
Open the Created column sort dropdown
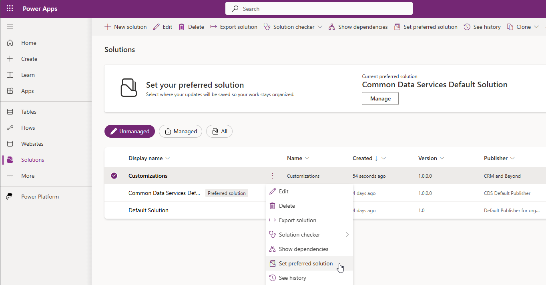pos(383,158)
